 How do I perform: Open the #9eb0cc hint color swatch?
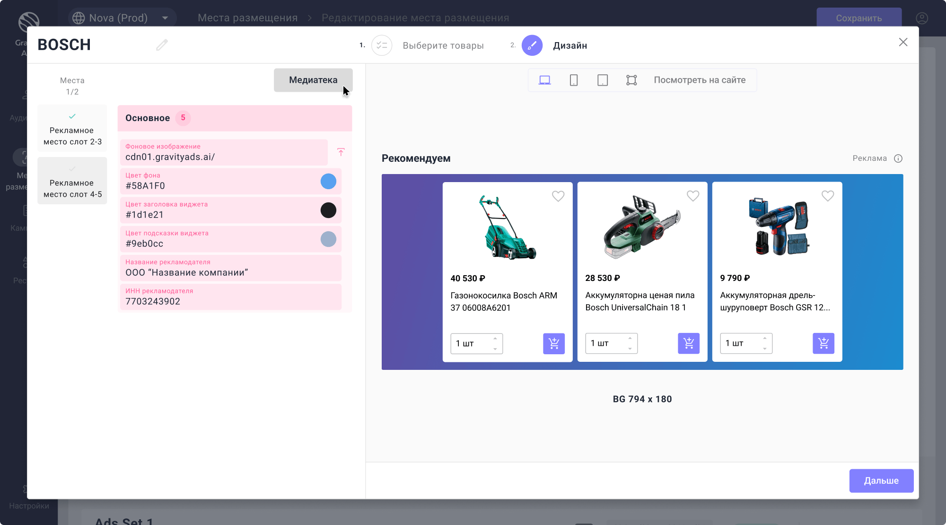328,239
